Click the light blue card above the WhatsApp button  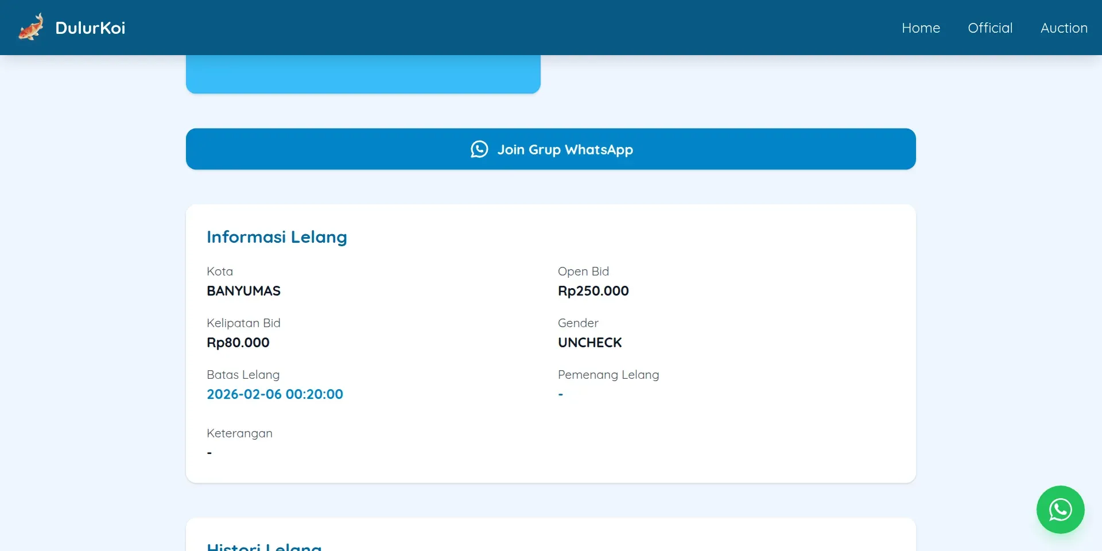coord(363,74)
